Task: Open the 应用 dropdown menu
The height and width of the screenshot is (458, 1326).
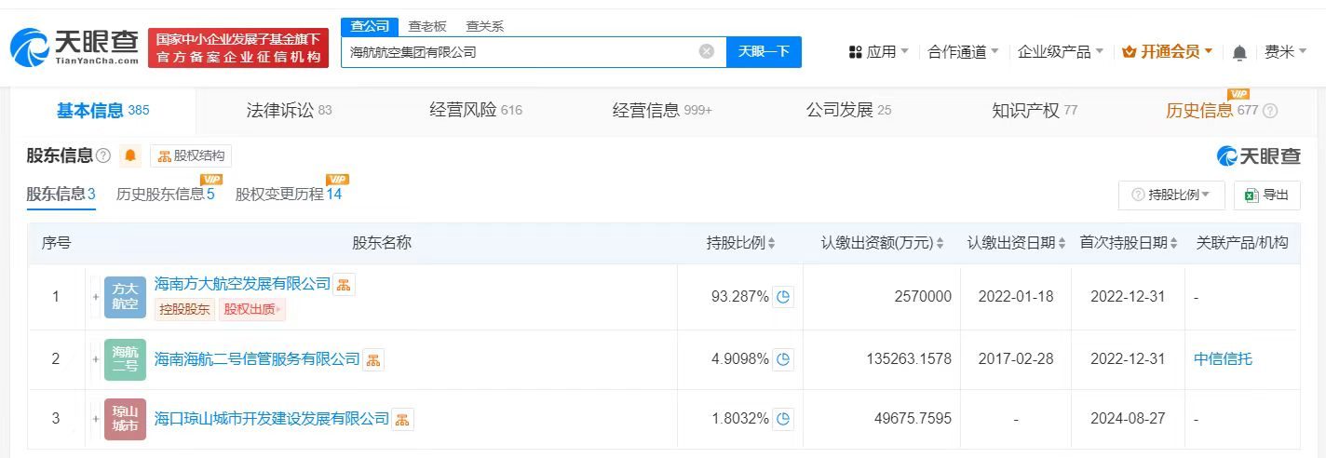Action: point(879,52)
